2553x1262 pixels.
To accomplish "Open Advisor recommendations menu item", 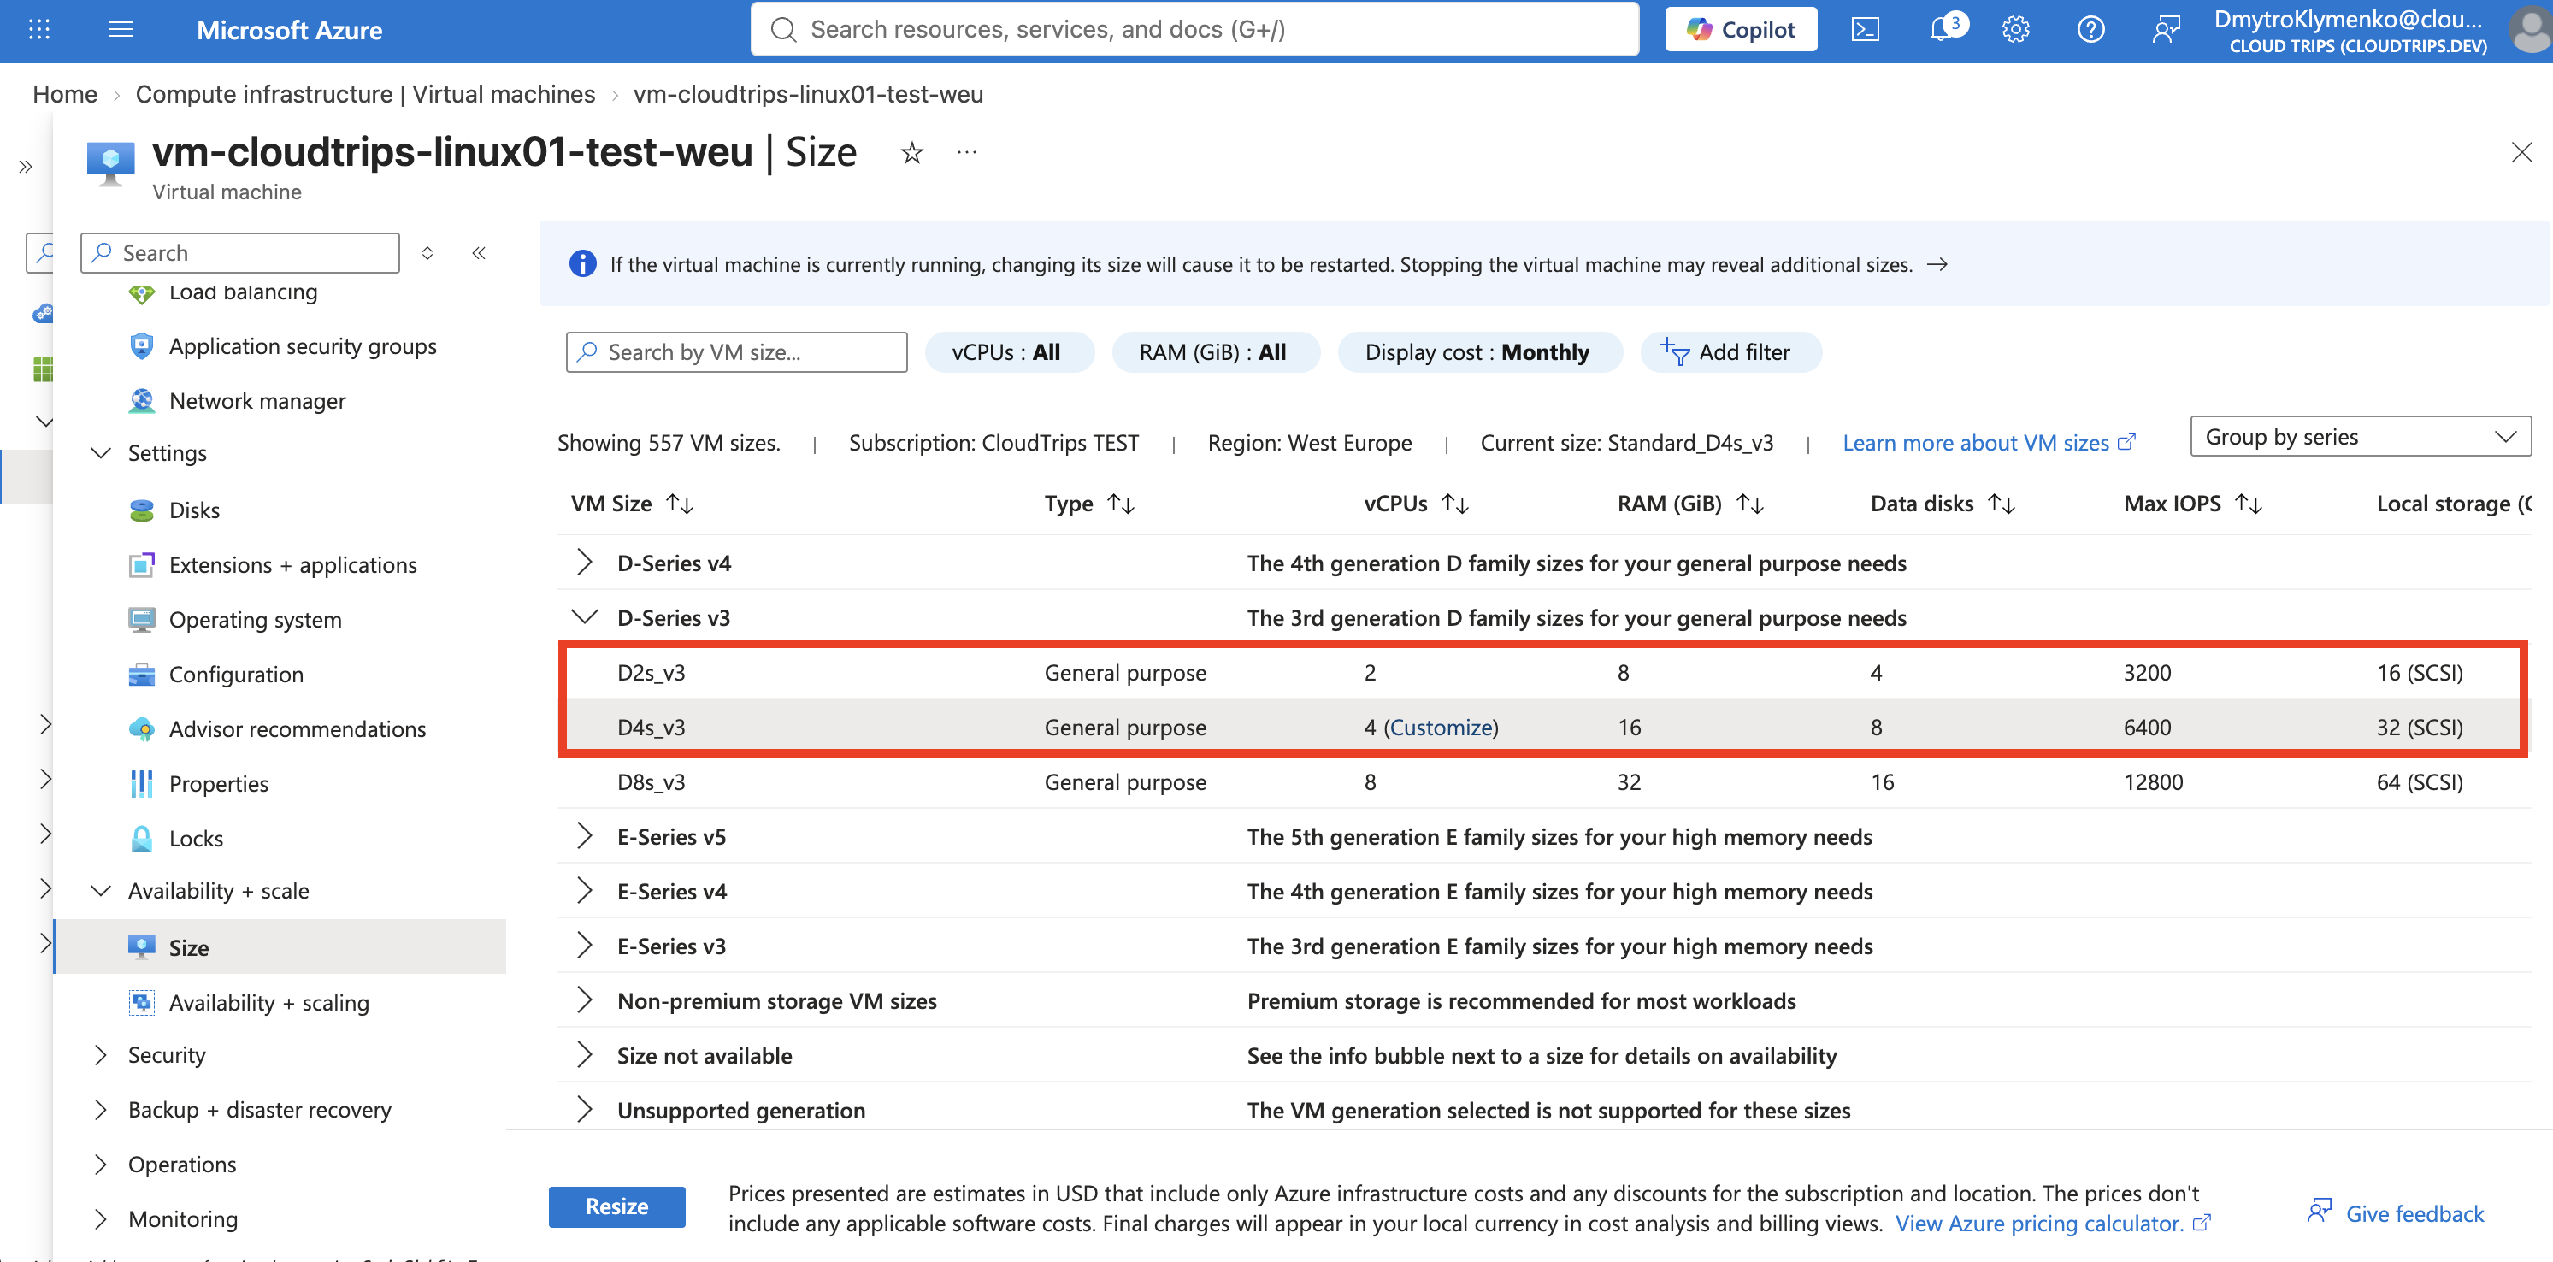I will click(x=298, y=728).
